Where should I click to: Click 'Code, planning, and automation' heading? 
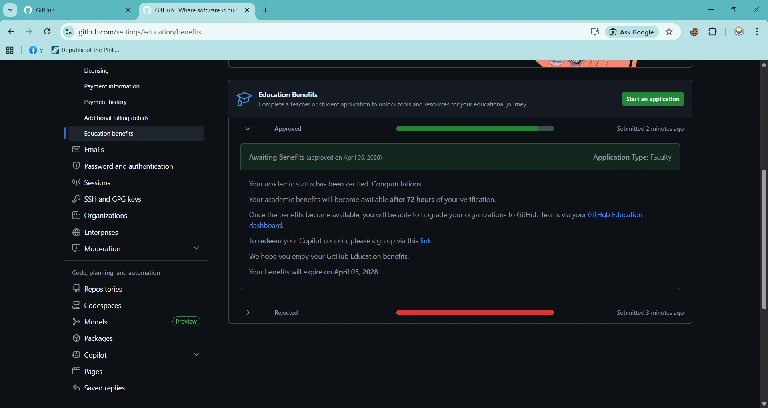point(116,272)
